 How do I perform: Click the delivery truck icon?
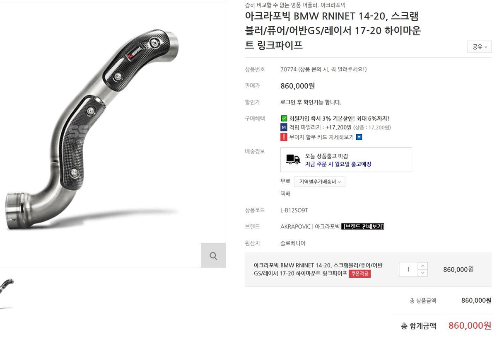point(293,160)
